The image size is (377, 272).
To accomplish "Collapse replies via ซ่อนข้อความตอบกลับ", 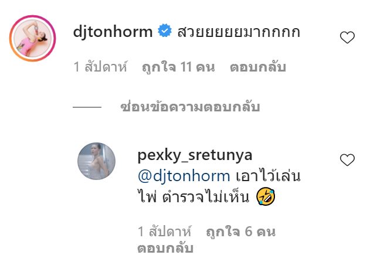I will [190, 107].
